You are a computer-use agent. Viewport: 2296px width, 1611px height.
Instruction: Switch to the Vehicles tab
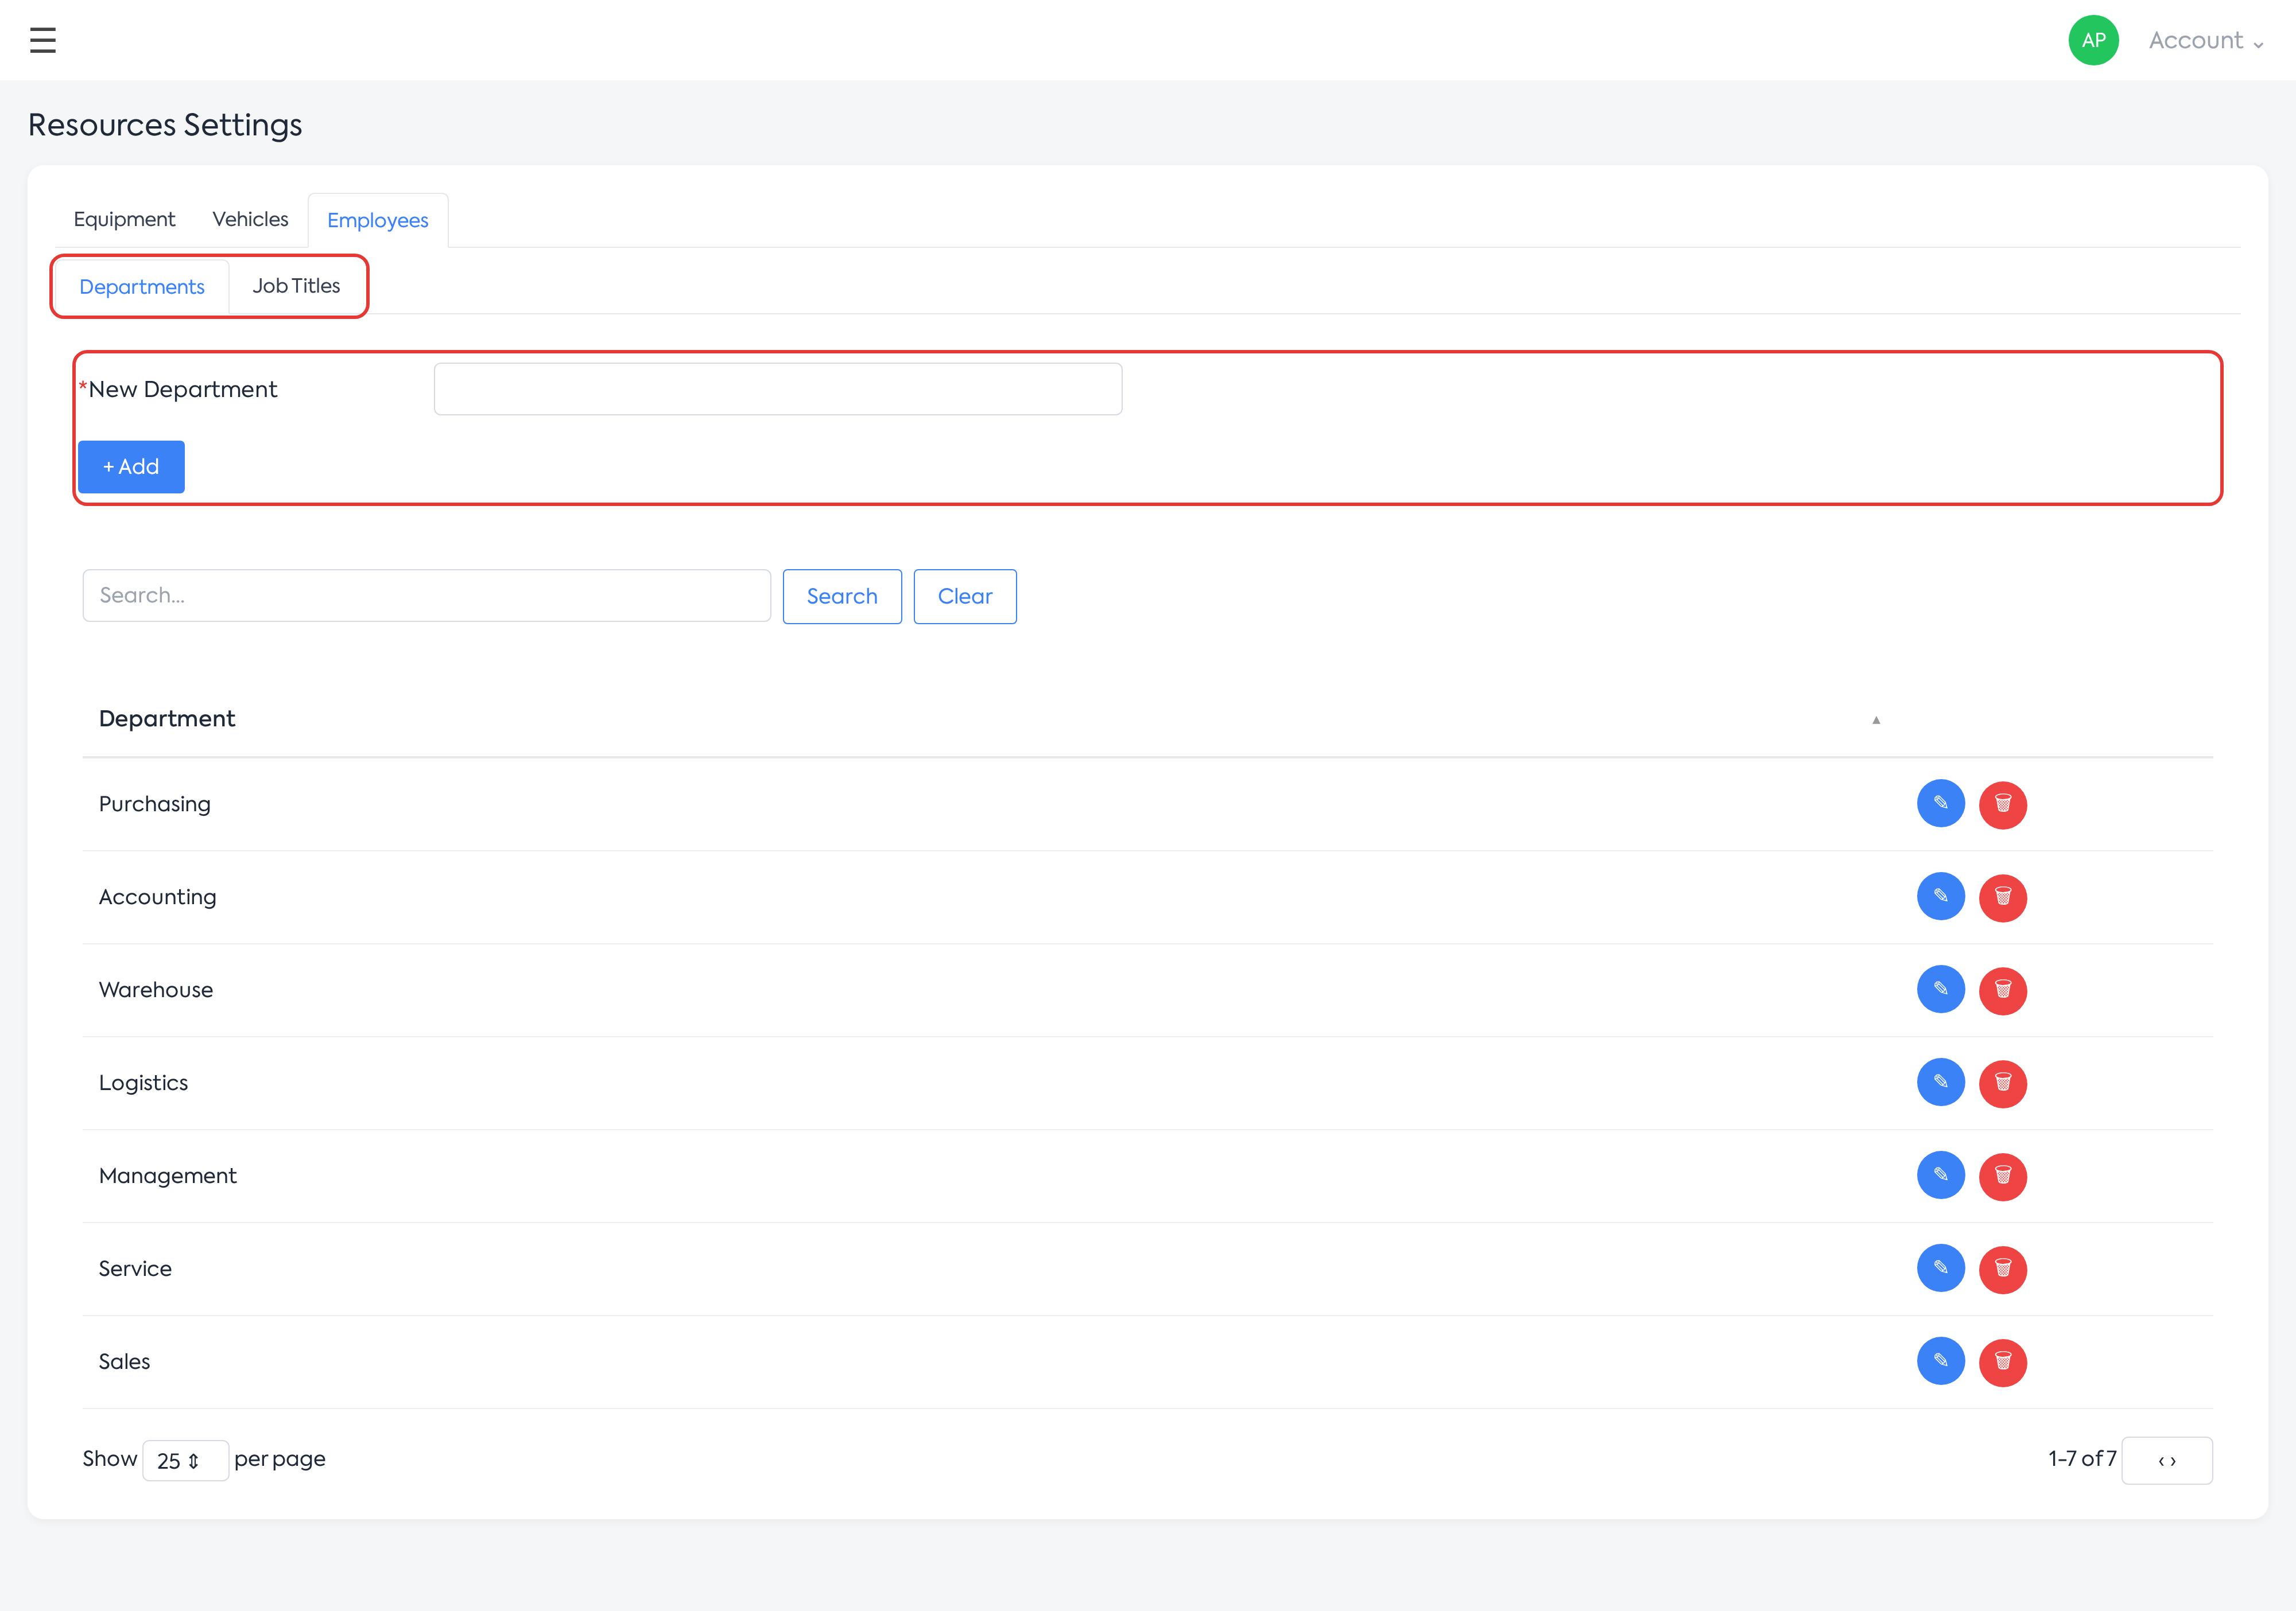250,219
